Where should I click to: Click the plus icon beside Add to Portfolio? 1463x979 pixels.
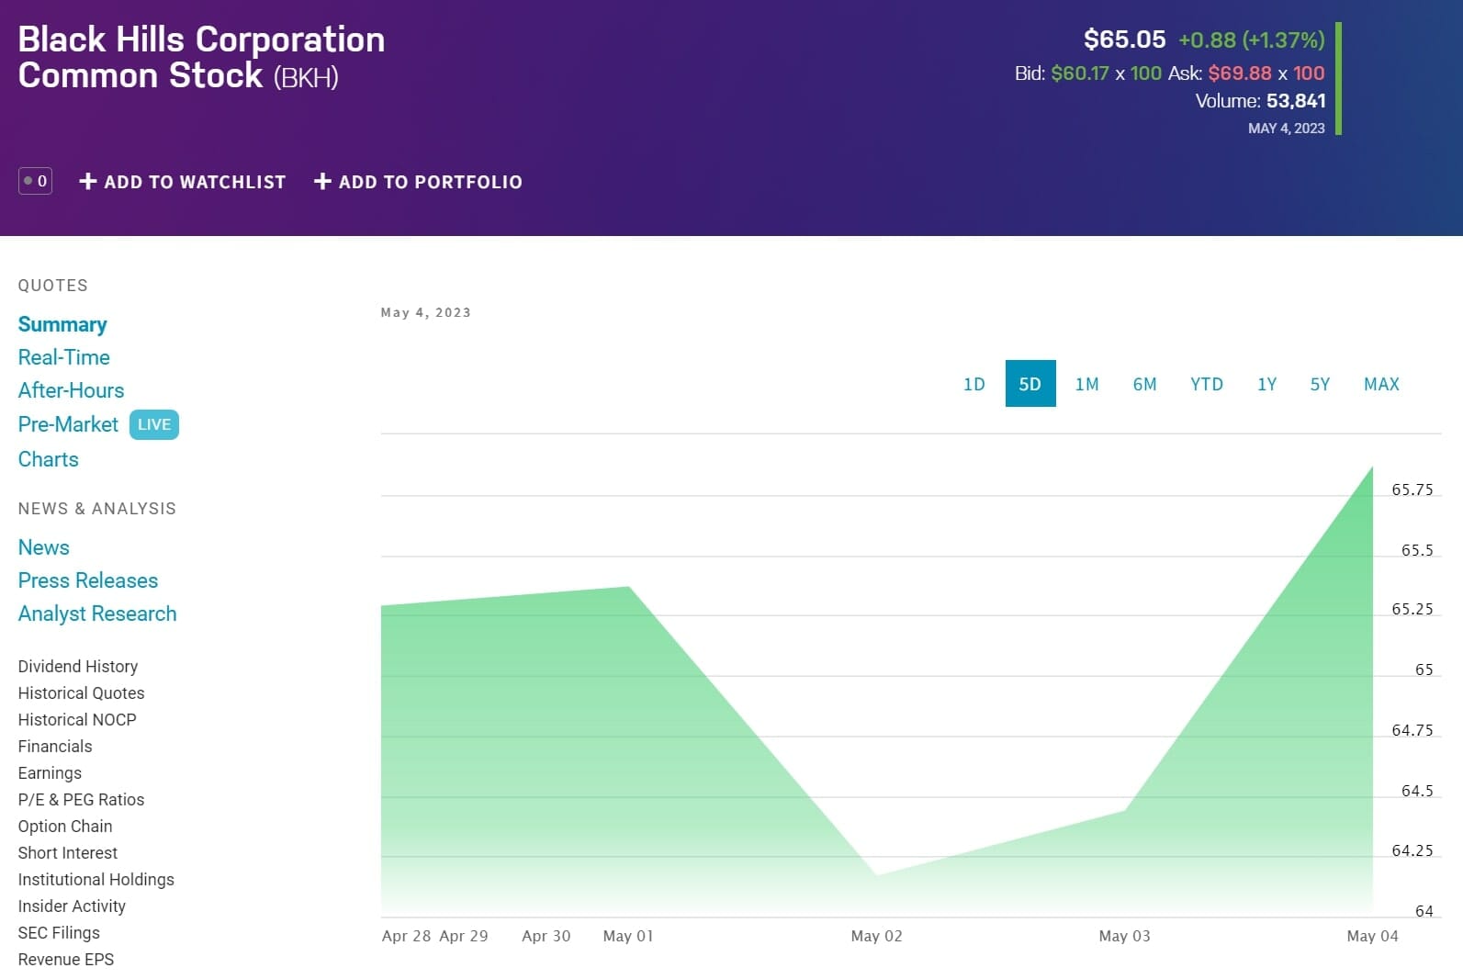click(x=322, y=182)
